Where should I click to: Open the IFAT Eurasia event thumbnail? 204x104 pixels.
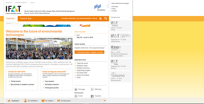[x=121, y=26]
